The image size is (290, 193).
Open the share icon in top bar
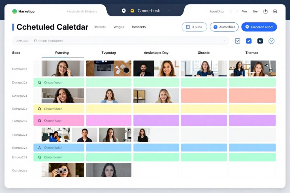(x=265, y=11)
